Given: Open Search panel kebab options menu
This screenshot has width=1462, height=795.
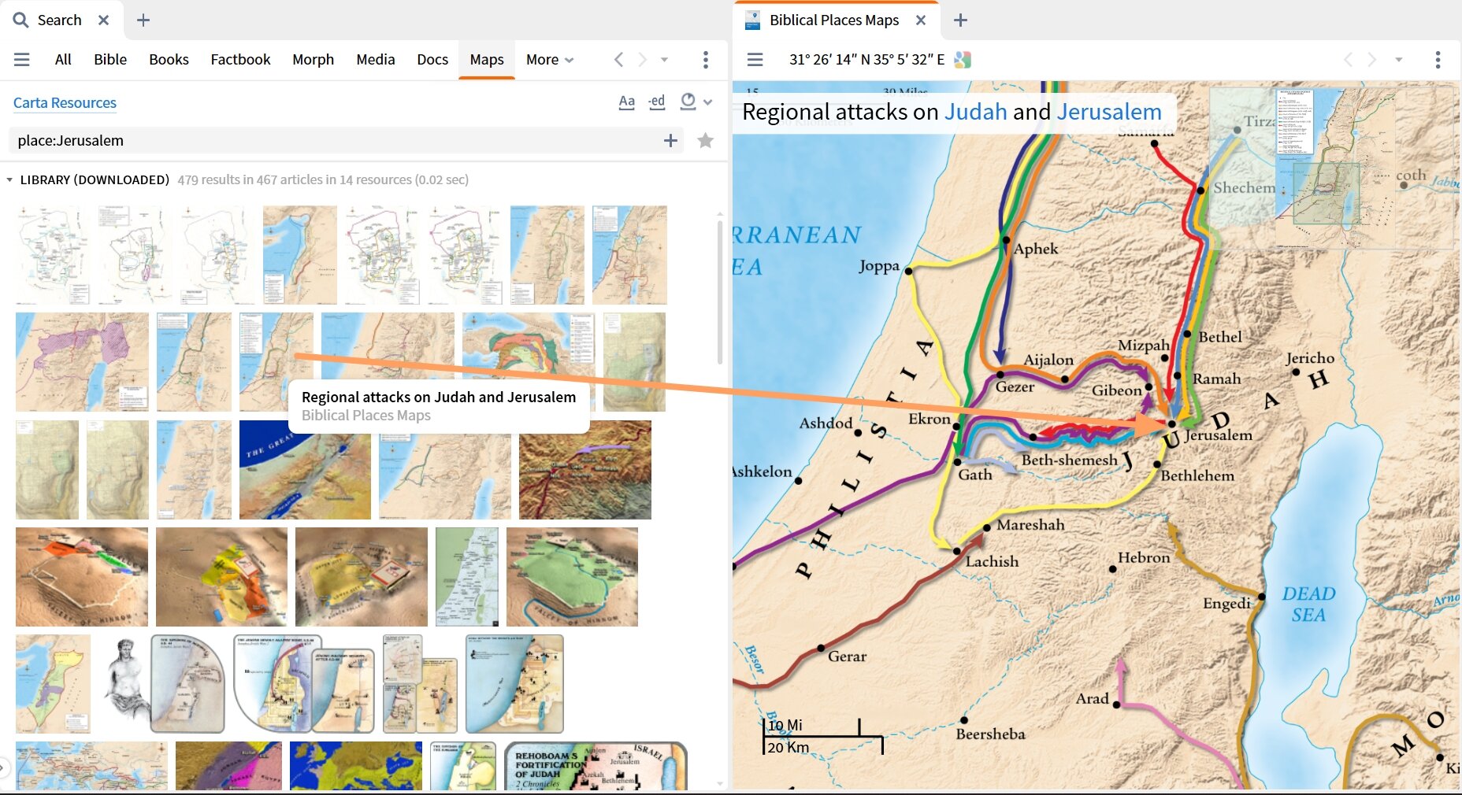Looking at the screenshot, I should (705, 59).
